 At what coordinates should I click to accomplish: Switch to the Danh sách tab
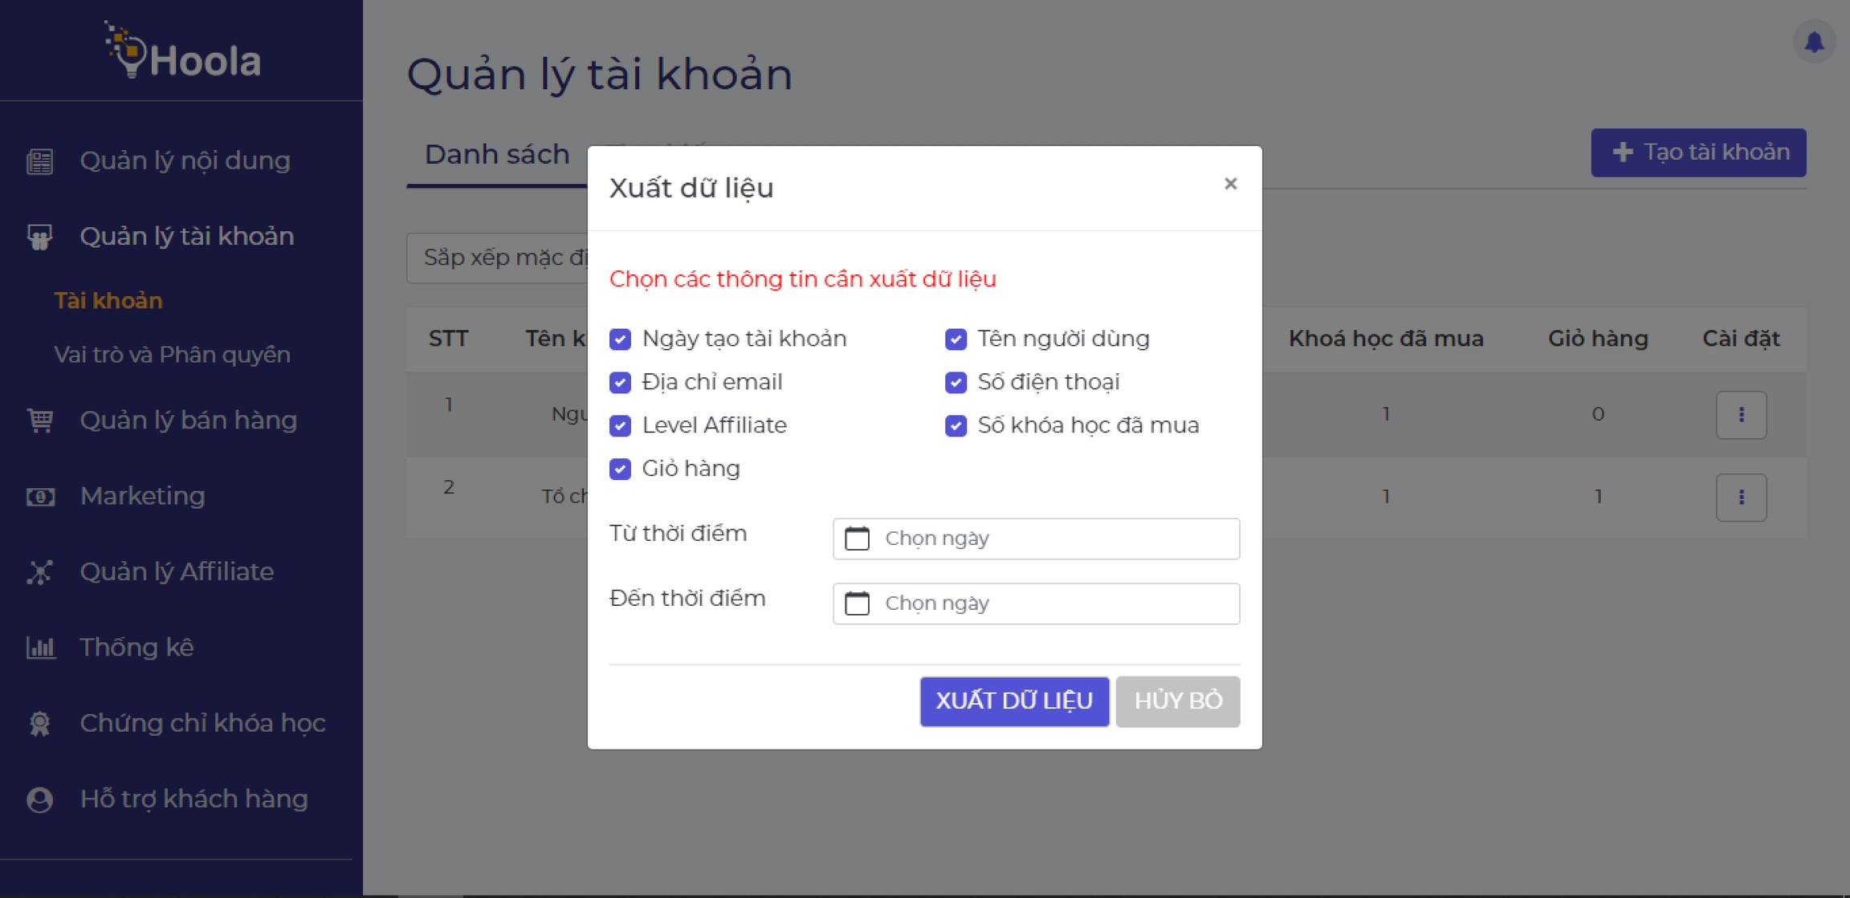coord(497,155)
